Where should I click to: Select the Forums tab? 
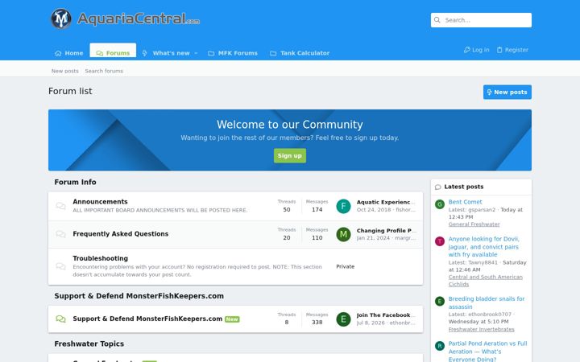[x=113, y=51]
